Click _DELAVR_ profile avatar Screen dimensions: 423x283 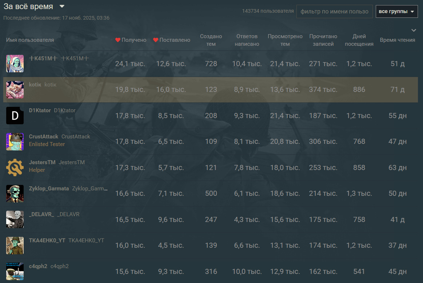pyautogui.click(x=15, y=219)
